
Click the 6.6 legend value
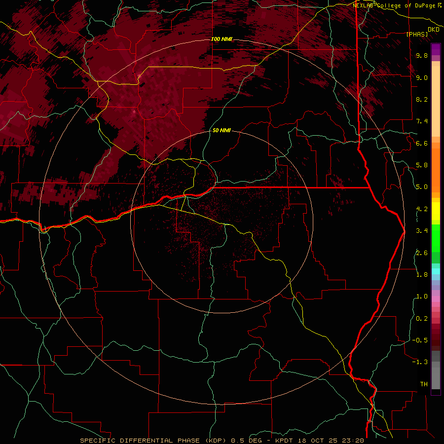[422, 143]
